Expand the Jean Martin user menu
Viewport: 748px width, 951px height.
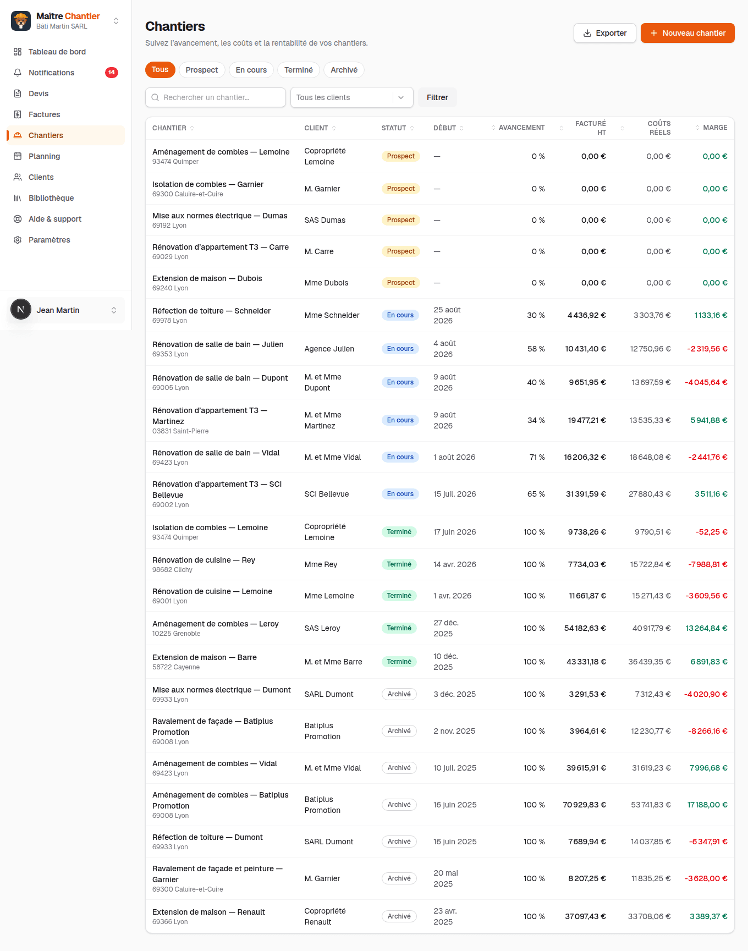point(66,310)
